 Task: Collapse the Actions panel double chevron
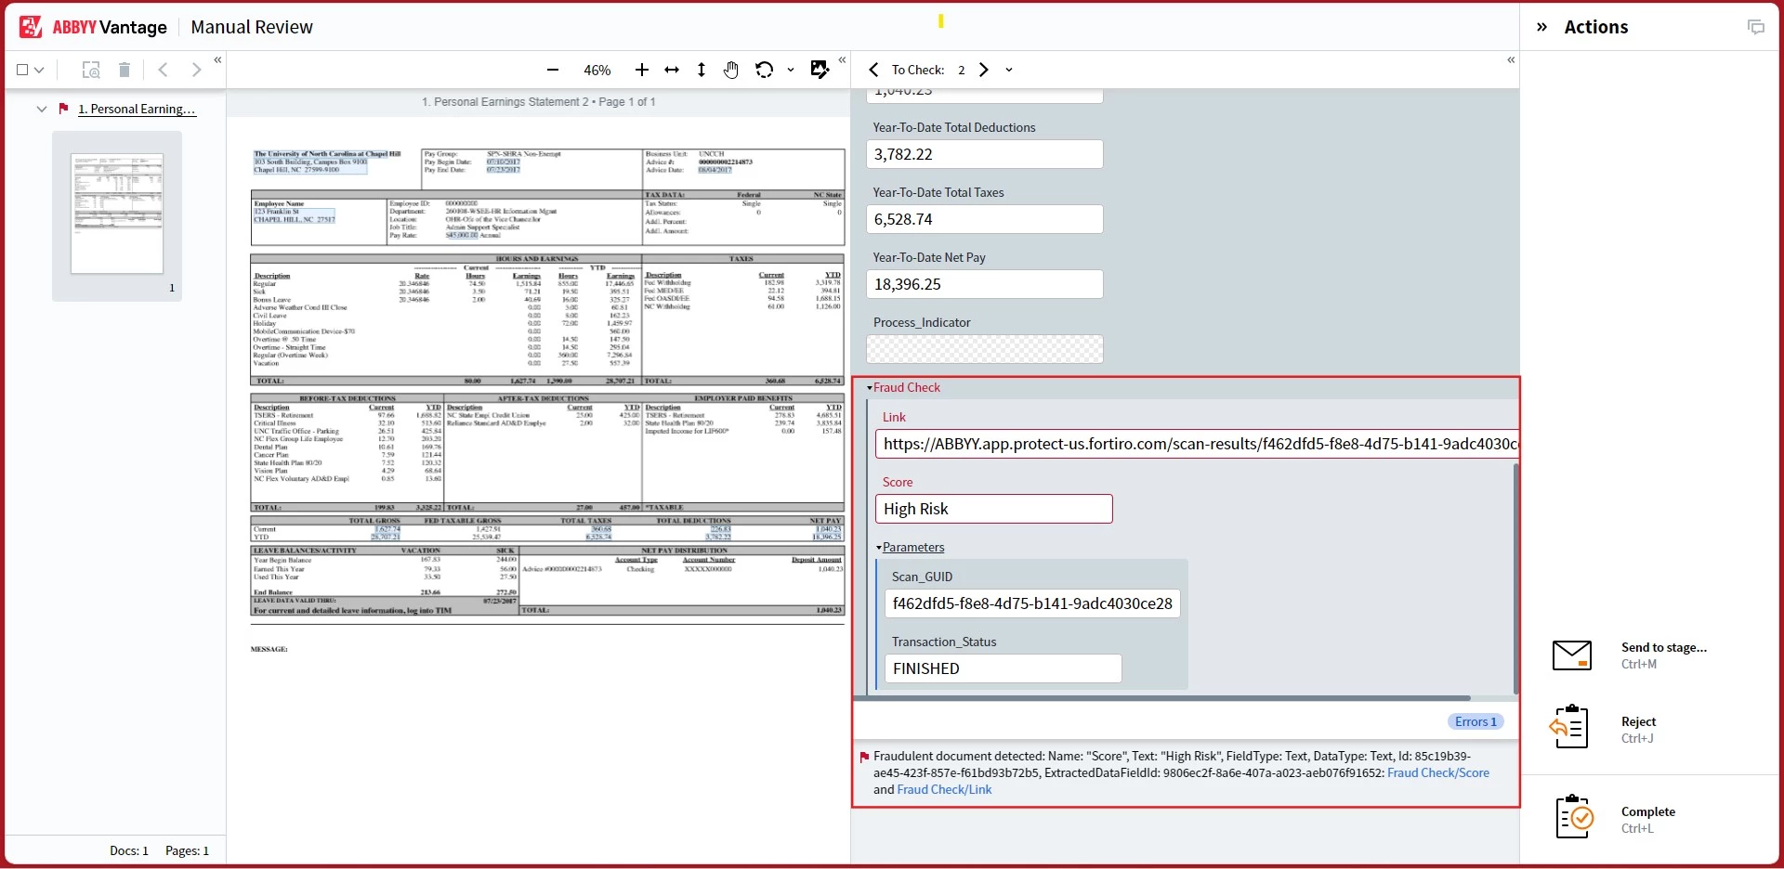(1541, 27)
